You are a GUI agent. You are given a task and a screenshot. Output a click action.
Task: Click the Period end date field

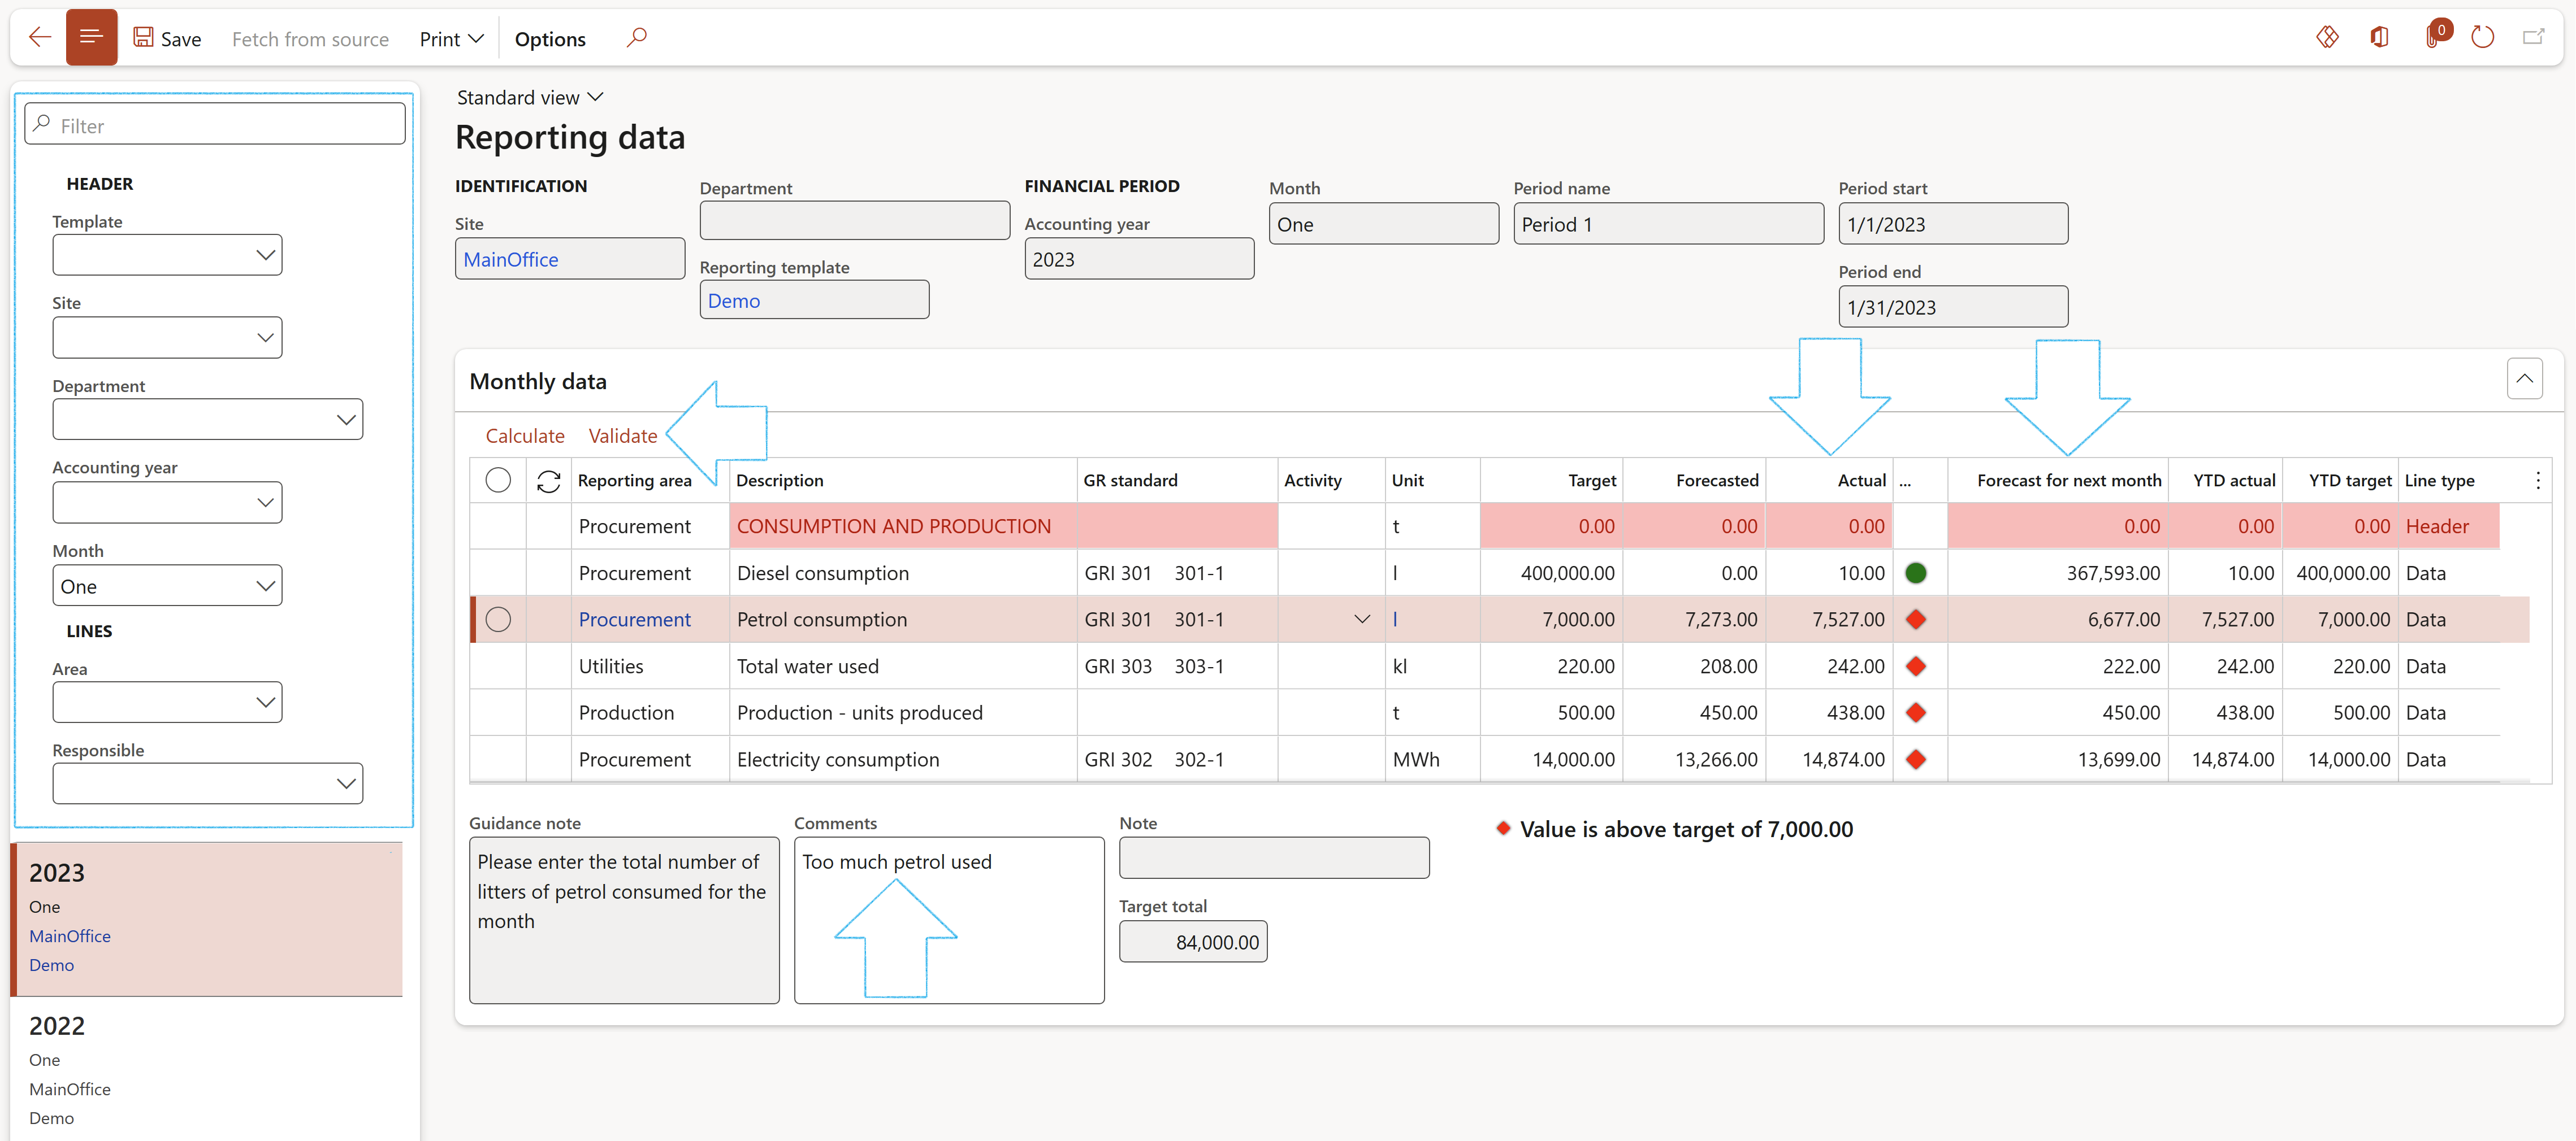pos(1953,307)
